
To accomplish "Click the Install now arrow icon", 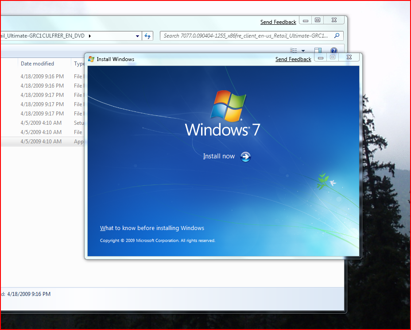I will [x=245, y=157].
